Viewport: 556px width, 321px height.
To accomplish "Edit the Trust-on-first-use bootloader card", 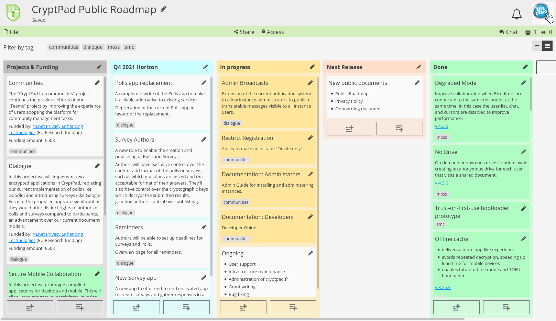I will point(524,209).
